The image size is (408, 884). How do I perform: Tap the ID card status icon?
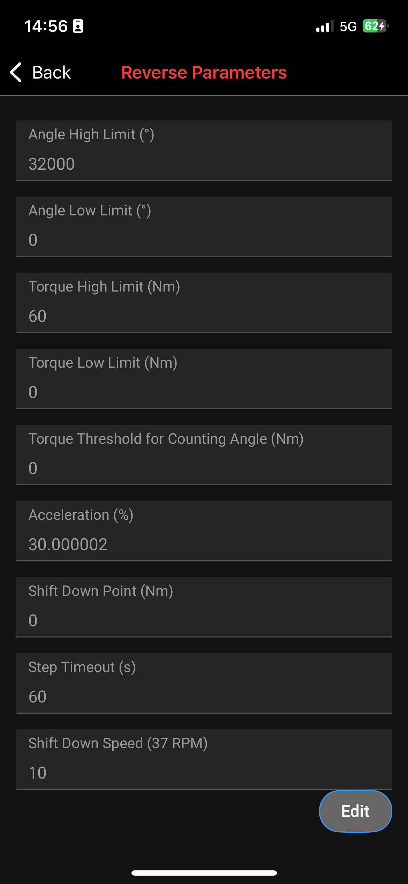tap(78, 26)
